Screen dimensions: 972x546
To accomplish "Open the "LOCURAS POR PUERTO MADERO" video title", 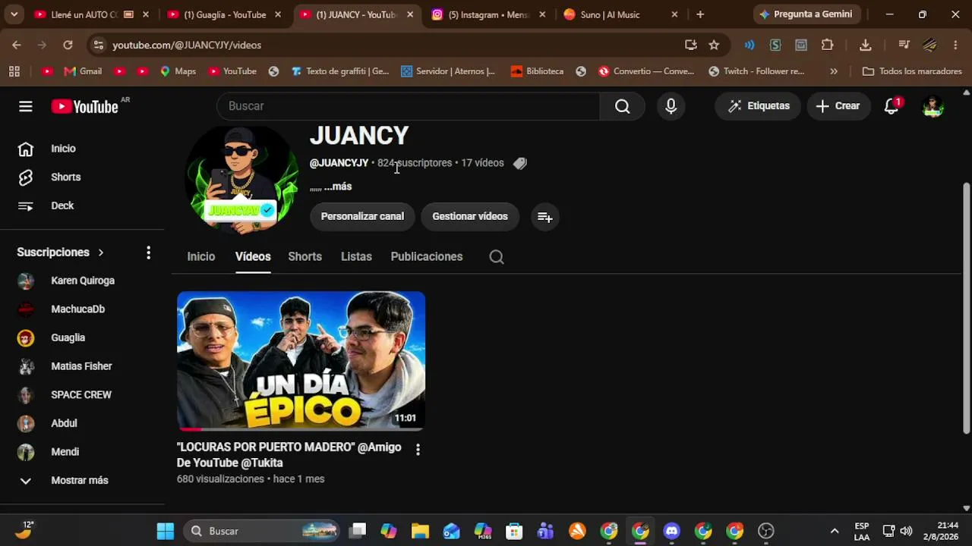I will (x=289, y=455).
